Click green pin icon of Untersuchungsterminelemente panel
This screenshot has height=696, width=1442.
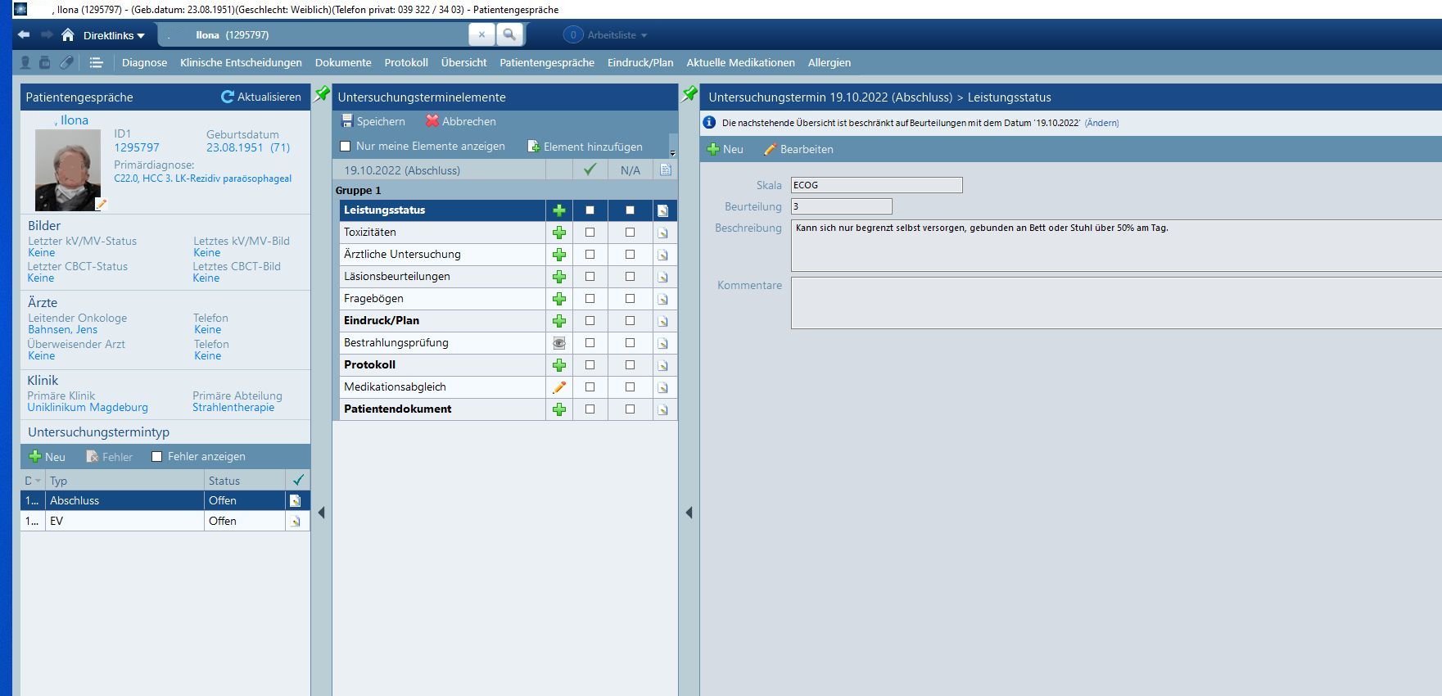[x=323, y=94]
